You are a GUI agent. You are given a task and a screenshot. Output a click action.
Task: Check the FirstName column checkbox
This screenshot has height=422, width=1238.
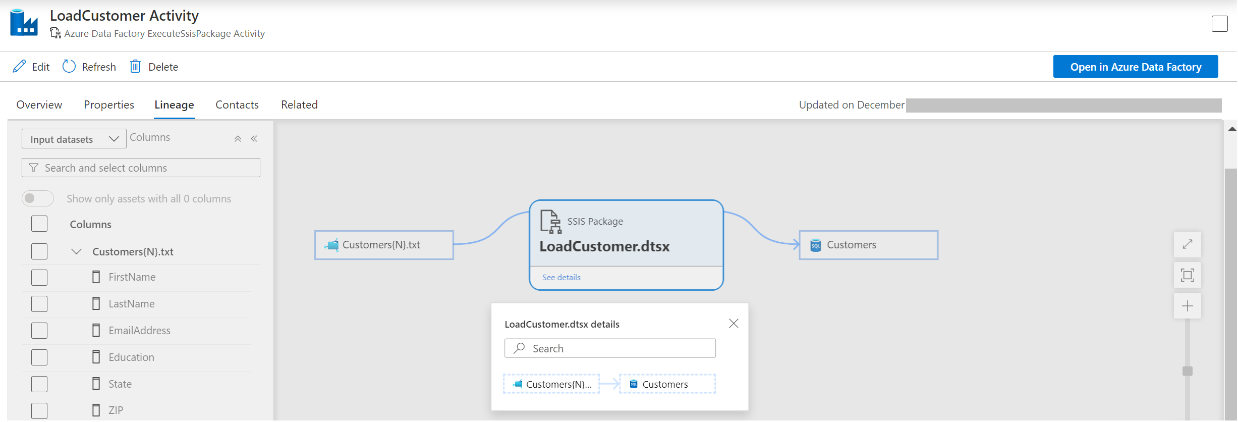coord(39,278)
